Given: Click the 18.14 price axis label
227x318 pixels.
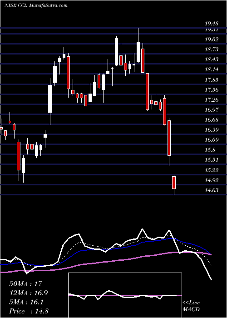Looking at the screenshot, I should point(212,70).
